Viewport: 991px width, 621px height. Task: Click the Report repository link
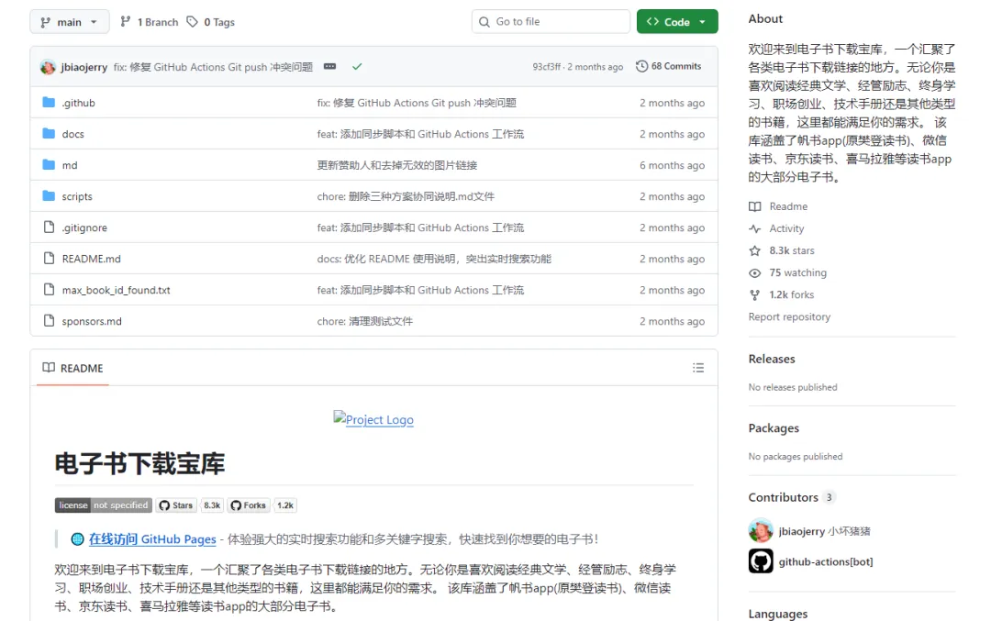[x=789, y=317]
